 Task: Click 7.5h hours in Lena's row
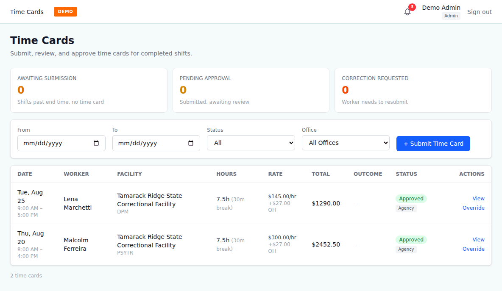(223, 199)
